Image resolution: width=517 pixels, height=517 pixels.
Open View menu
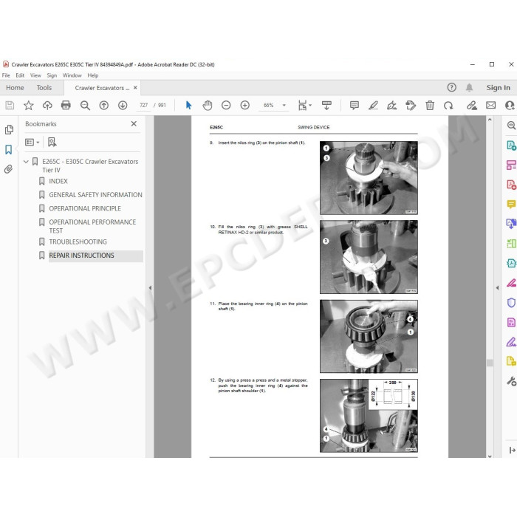tap(35, 75)
